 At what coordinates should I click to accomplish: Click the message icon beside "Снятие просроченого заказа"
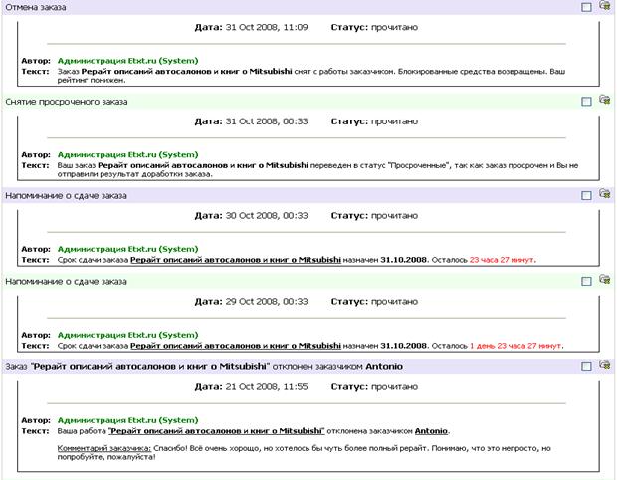coord(604,101)
